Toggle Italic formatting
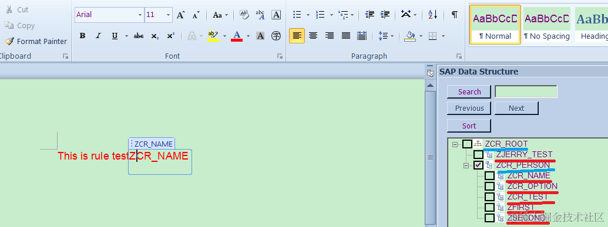The height and width of the screenshot is (227, 608). (x=98, y=36)
